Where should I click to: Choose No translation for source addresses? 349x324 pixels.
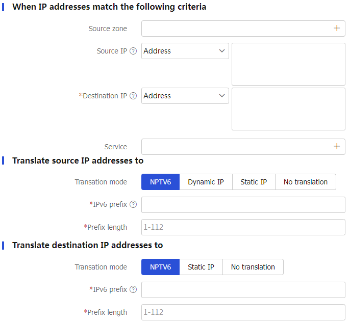click(305, 182)
